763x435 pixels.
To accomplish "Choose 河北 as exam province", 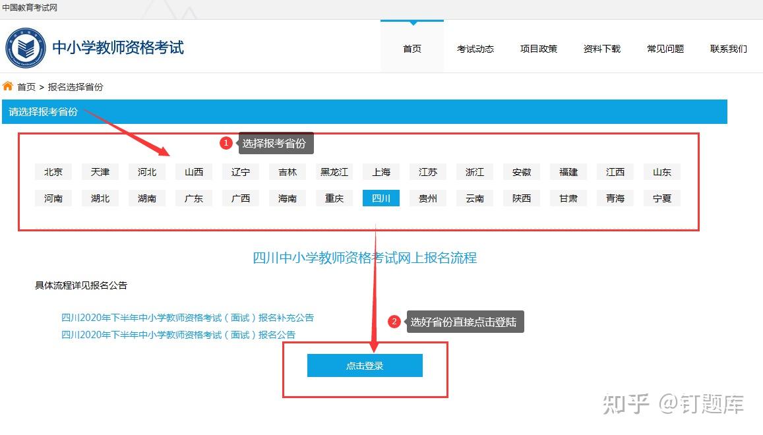I will coord(147,172).
